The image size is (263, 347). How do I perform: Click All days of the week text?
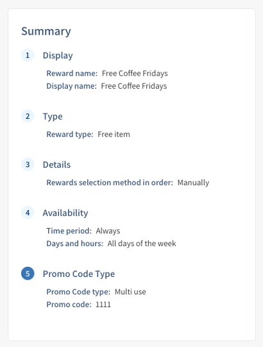pyautogui.click(x=142, y=244)
